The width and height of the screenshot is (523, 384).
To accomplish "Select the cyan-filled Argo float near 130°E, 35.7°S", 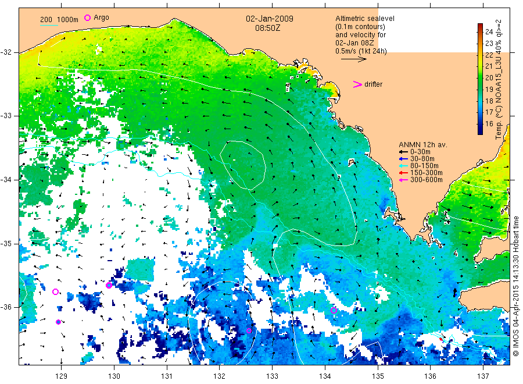I will pyautogui.click(x=109, y=286).
